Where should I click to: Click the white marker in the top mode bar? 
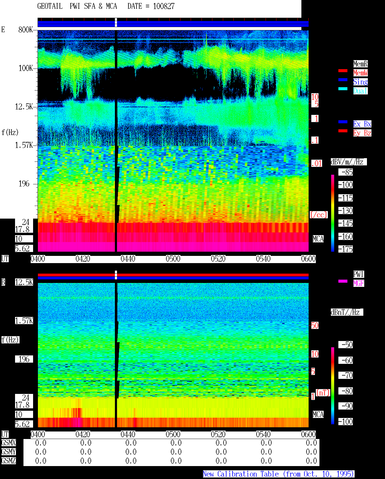(x=116, y=23)
